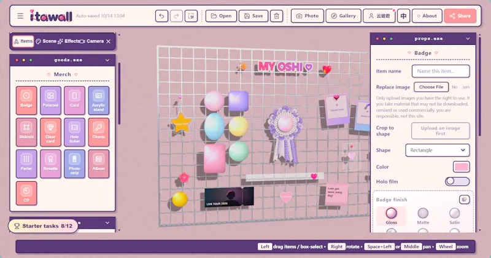Image resolution: width=491 pixels, height=258 pixels.
Task: Switch to the Scene tab
Action: point(46,41)
